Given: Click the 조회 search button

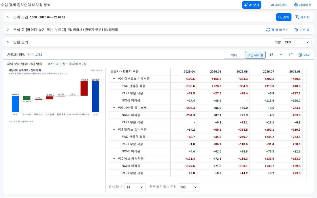Looking at the screenshot, I should [284, 17].
